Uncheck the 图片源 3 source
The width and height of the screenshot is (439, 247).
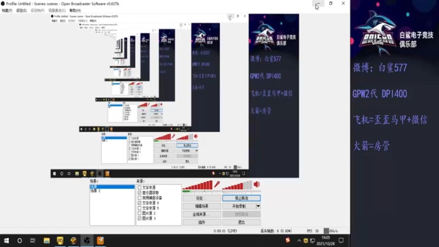[x=139, y=218]
